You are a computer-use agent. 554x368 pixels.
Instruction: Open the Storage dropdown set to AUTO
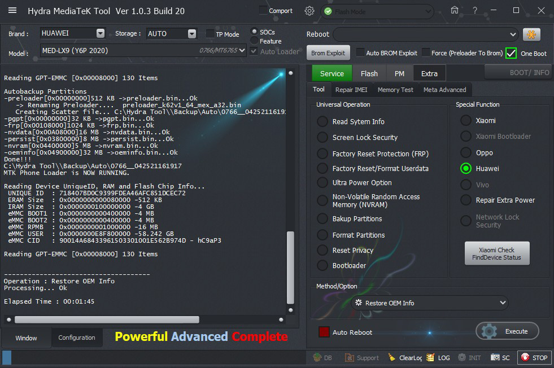point(192,33)
